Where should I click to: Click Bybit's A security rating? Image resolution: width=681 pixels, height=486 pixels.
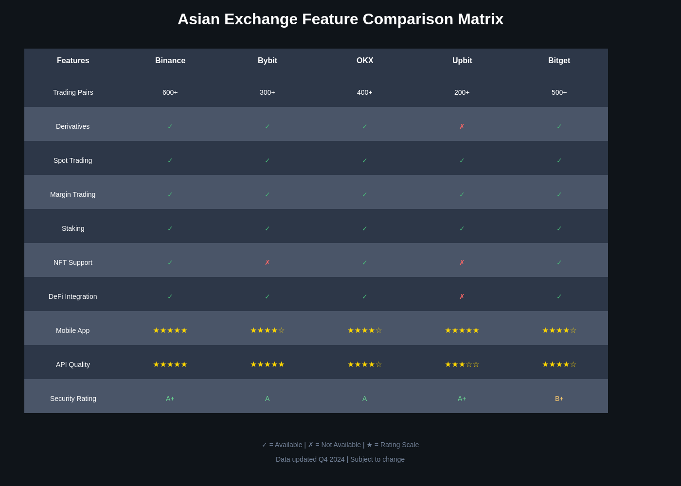[268, 399]
